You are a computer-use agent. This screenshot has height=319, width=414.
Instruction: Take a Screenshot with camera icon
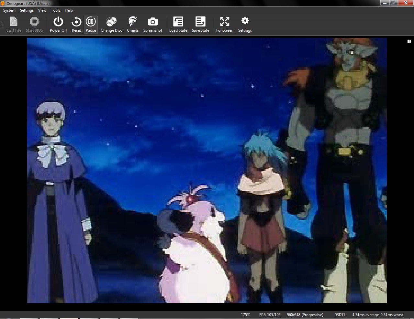[x=153, y=25]
